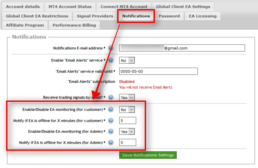The height and width of the screenshot is (168, 258).
Task: Click the Email Alerts valid until date field
Action: tap(158, 71)
